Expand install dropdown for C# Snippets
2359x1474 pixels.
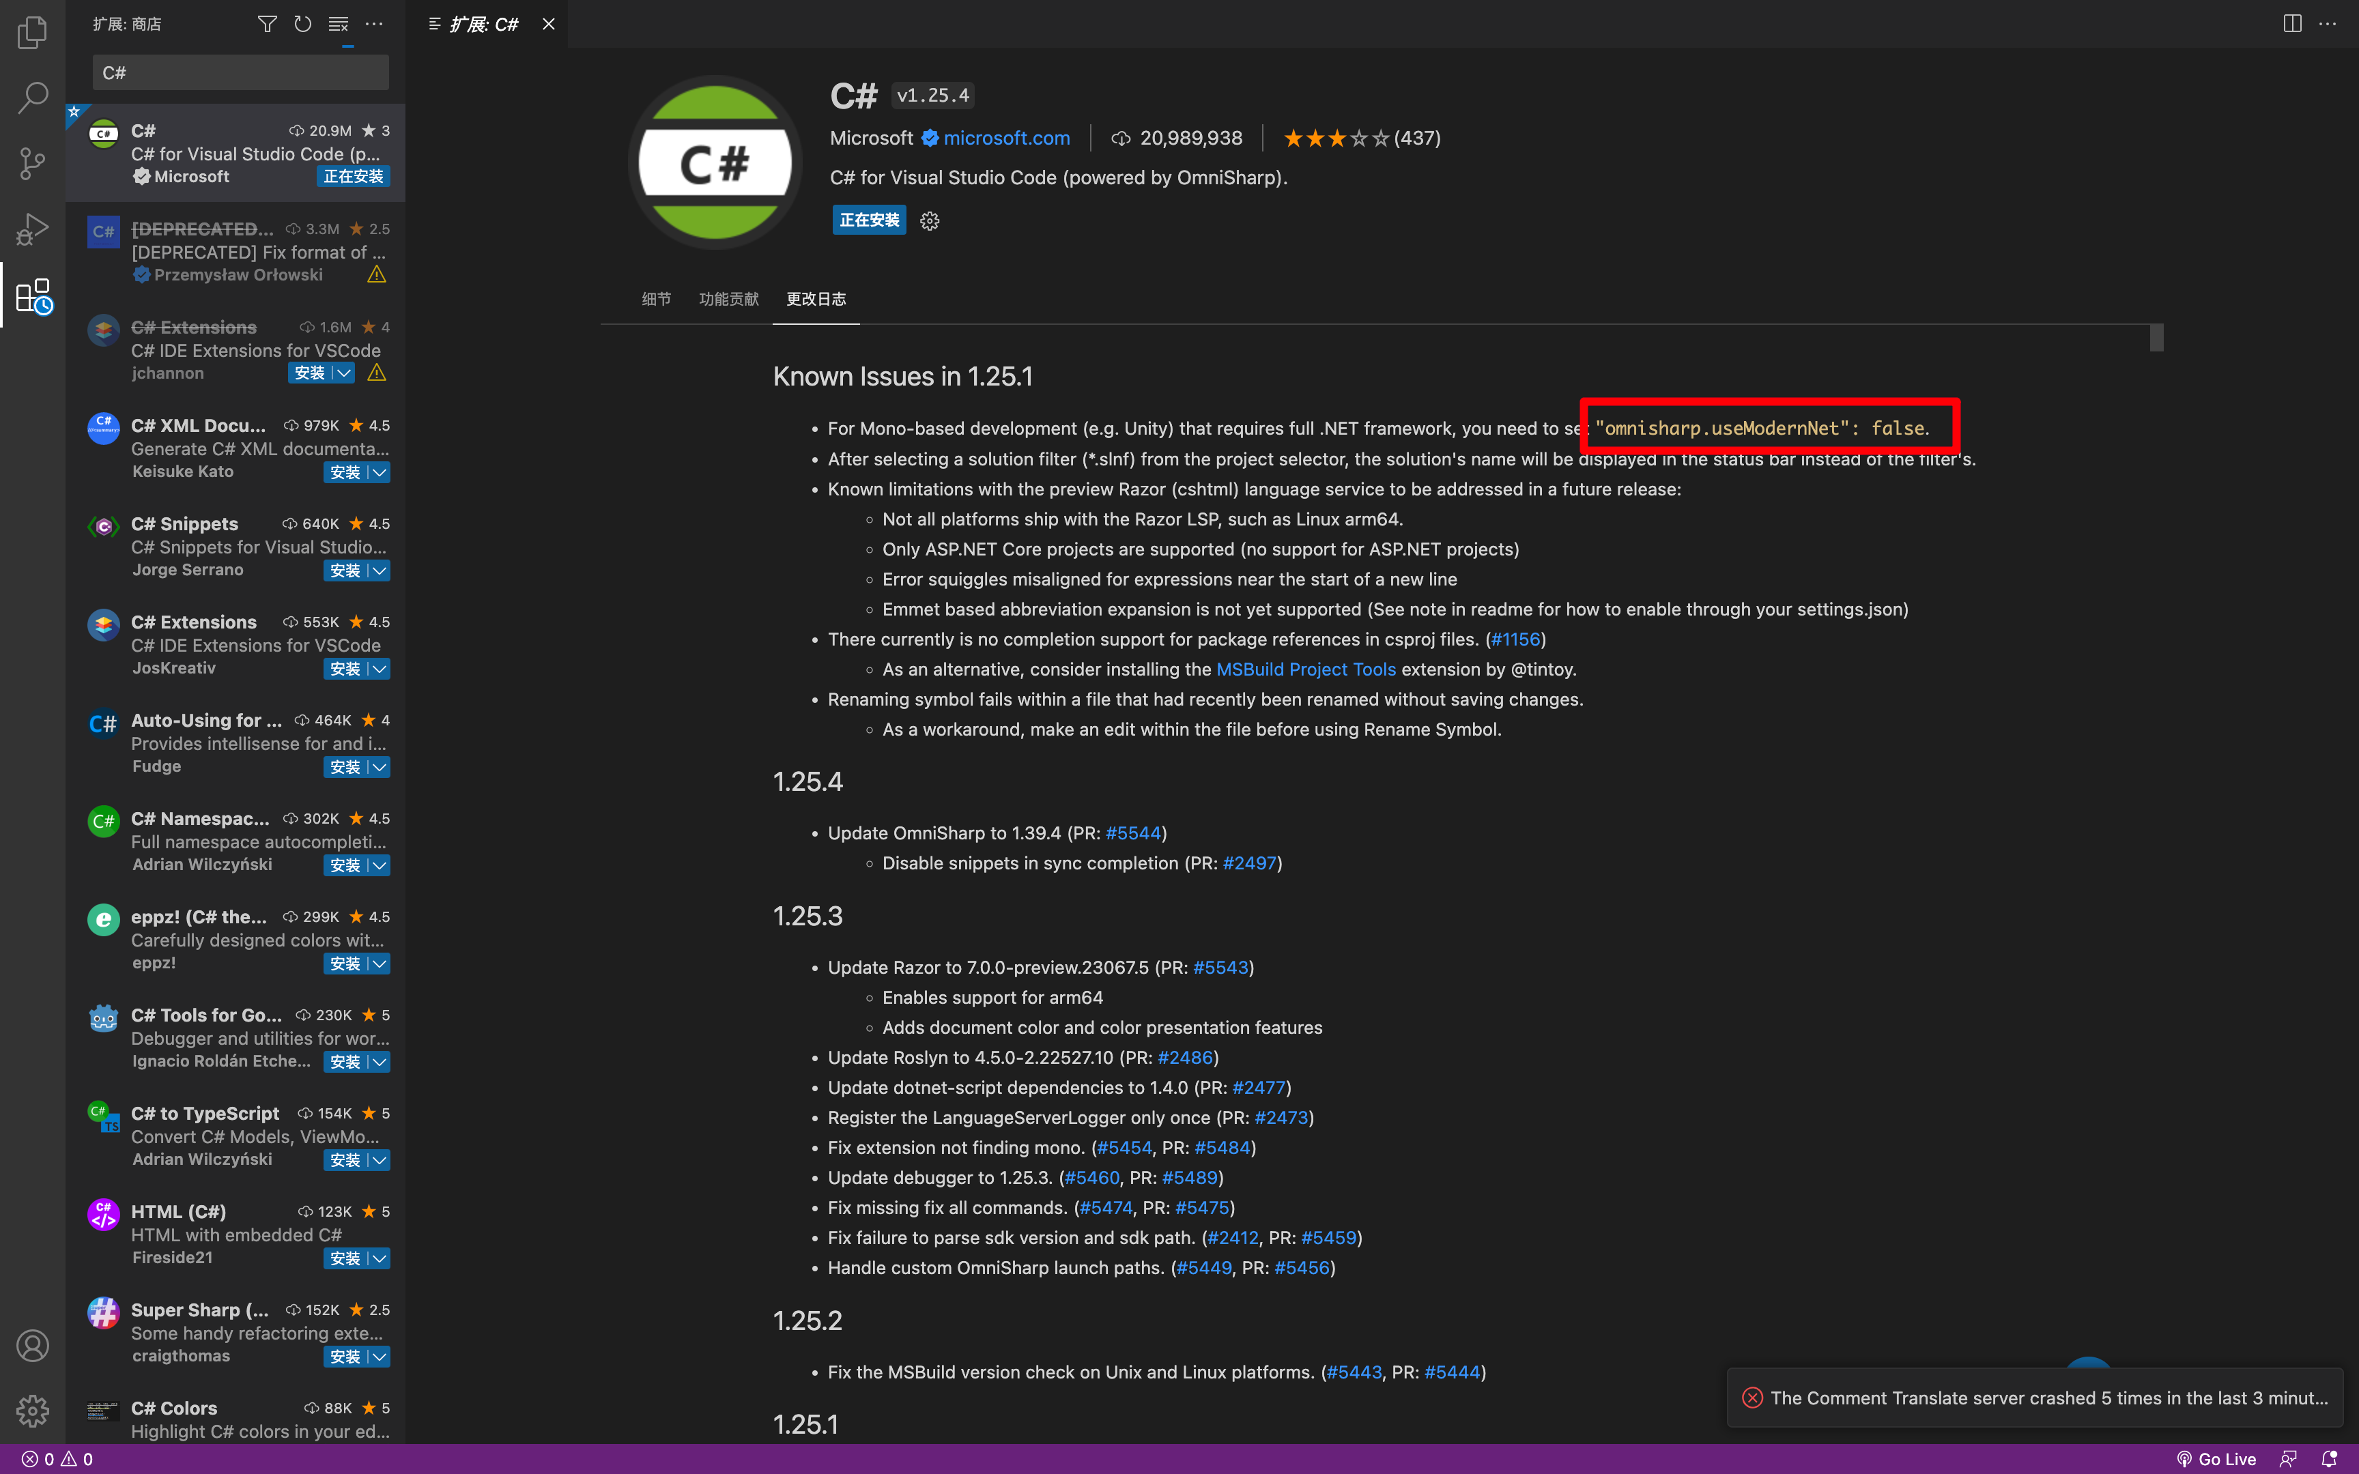click(380, 570)
